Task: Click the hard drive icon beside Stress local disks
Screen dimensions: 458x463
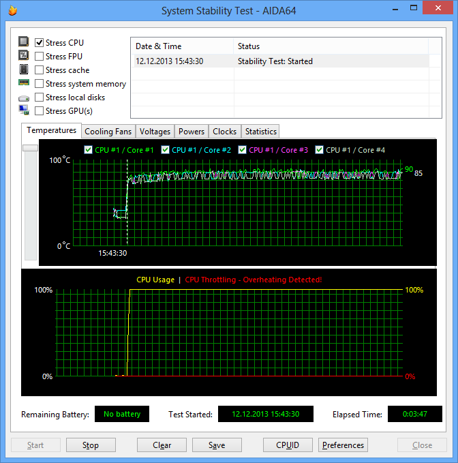Action: [x=24, y=98]
